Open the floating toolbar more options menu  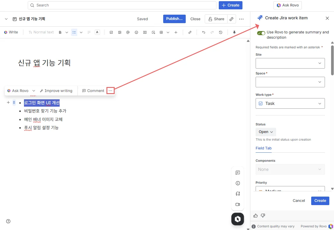110,91
